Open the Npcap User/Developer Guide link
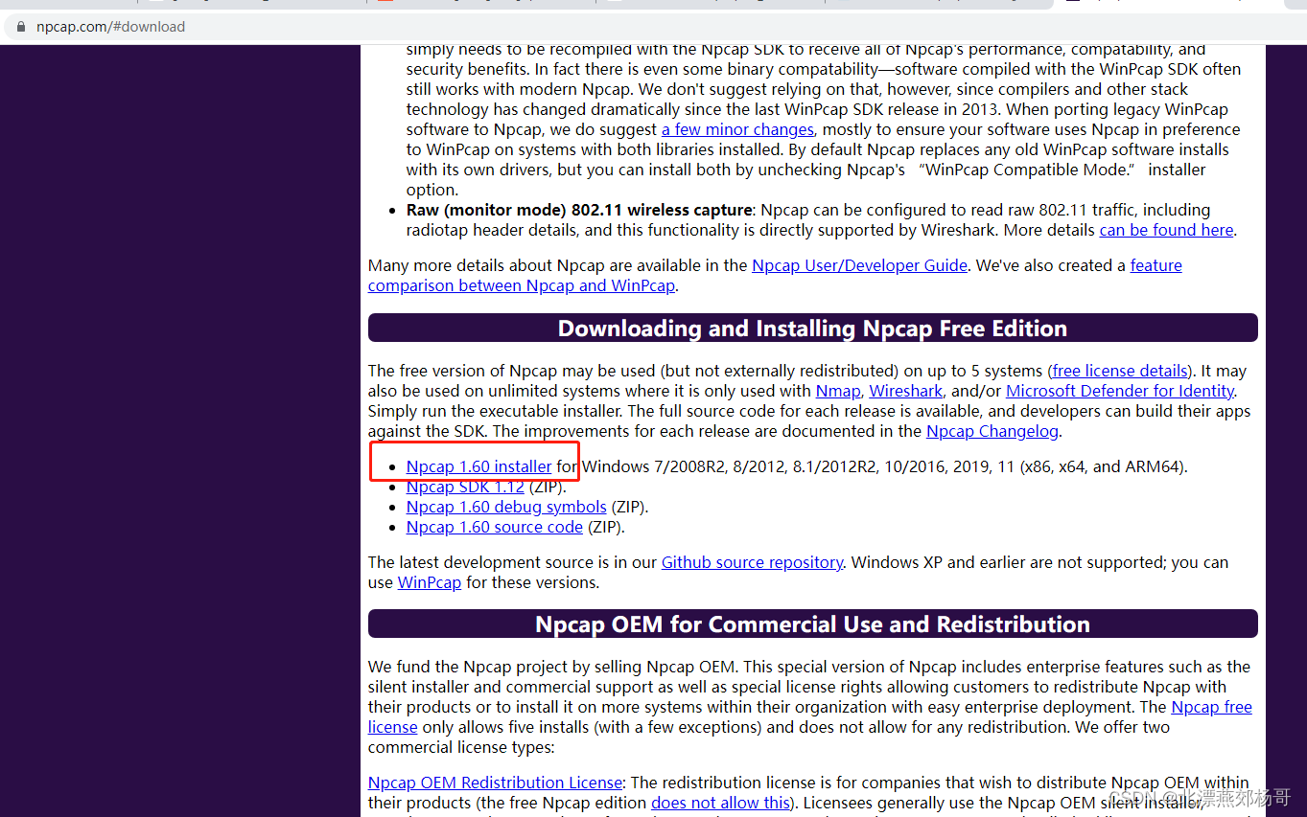The width and height of the screenshot is (1307, 817). pos(859,265)
